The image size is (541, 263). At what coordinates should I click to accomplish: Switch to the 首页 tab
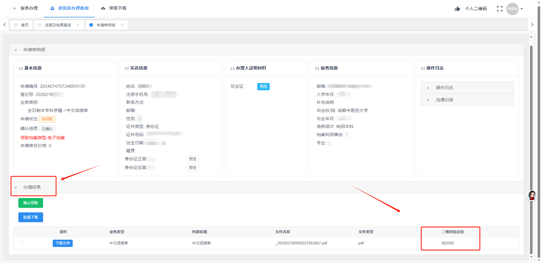[x=21, y=25]
